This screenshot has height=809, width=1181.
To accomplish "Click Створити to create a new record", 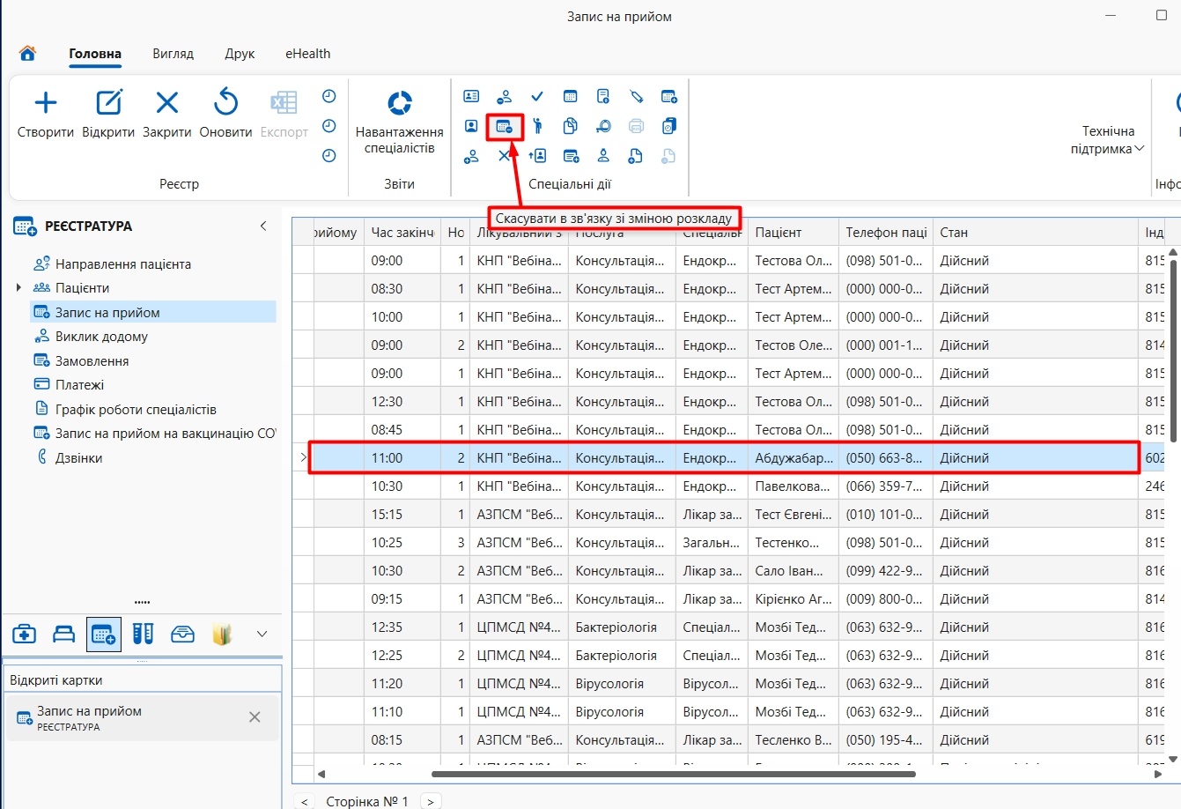I will click(46, 114).
